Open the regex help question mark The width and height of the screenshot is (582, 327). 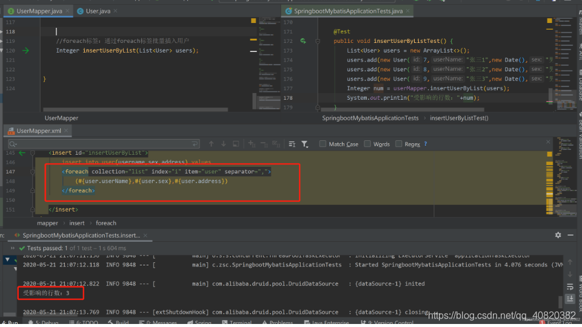click(x=426, y=144)
